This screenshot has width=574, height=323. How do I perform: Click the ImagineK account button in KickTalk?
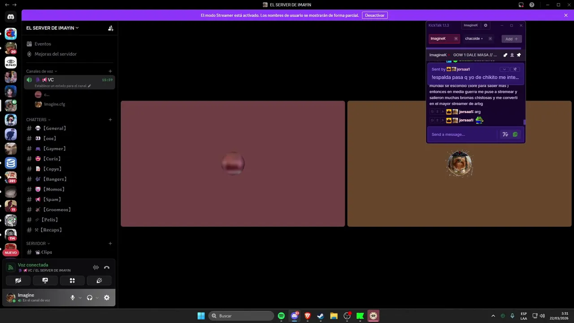point(471,26)
